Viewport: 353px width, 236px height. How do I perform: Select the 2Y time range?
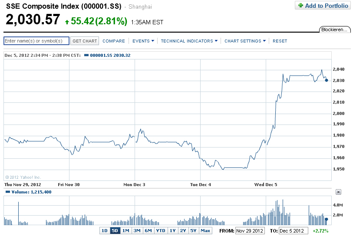pos(183,231)
